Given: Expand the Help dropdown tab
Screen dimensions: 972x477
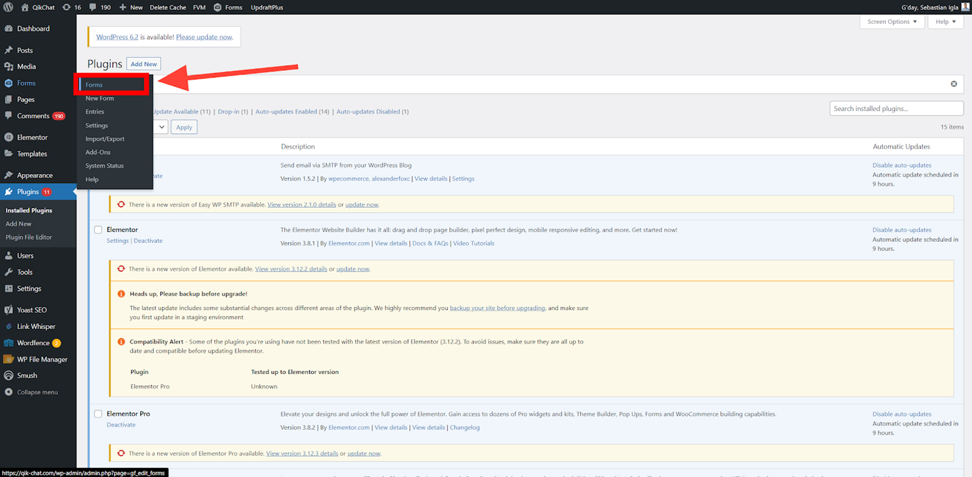Looking at the screenshot, I should click(x=945, y=22).
